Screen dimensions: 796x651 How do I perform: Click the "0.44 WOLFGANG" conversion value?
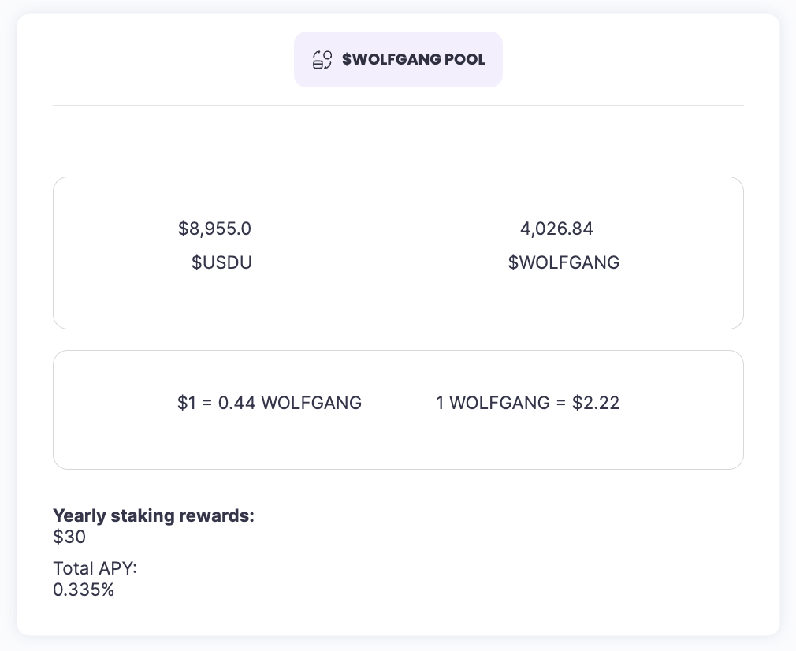click(x=290, y=404)
